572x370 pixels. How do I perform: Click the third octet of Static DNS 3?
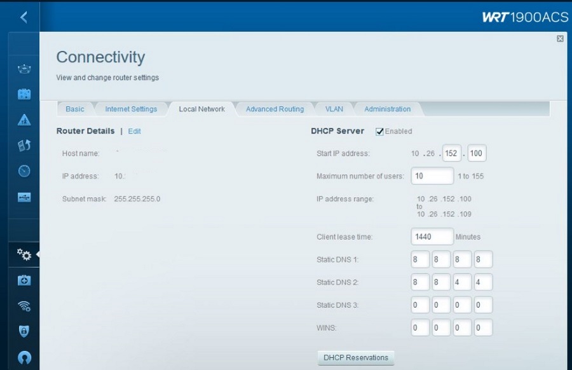(x=462, y=305)
